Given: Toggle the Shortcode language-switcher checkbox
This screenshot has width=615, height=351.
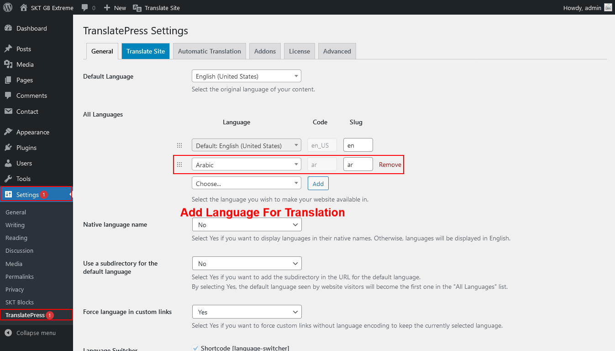Looking at the screenshot, I should coord(195,348).
